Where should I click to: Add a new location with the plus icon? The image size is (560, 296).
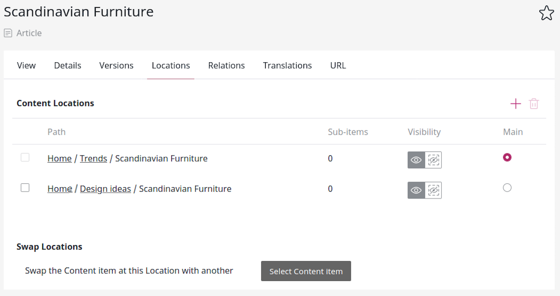pos(515,104)
